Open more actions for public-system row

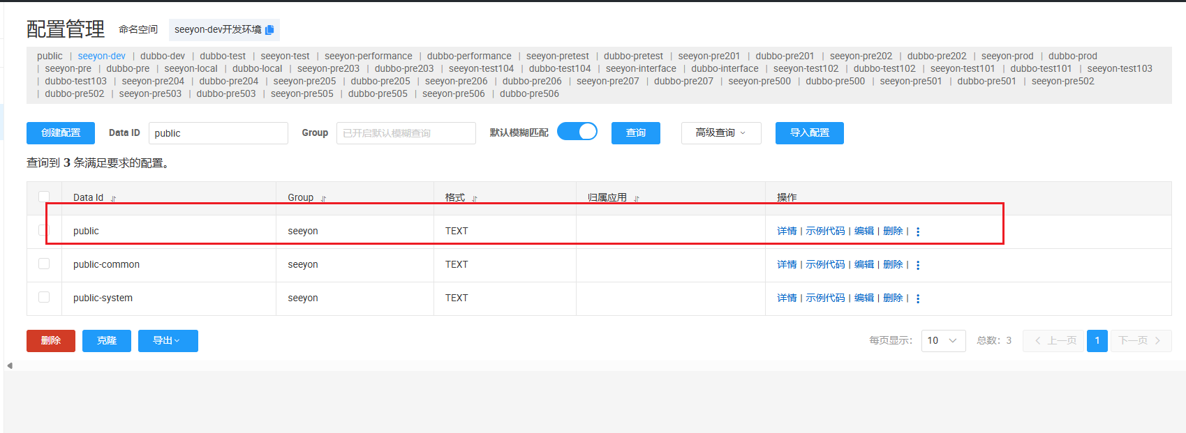coord(918,298)
